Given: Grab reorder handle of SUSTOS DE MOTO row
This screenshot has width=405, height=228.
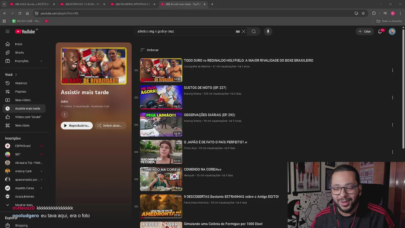Looking at the screenshot, I should 136,98.
